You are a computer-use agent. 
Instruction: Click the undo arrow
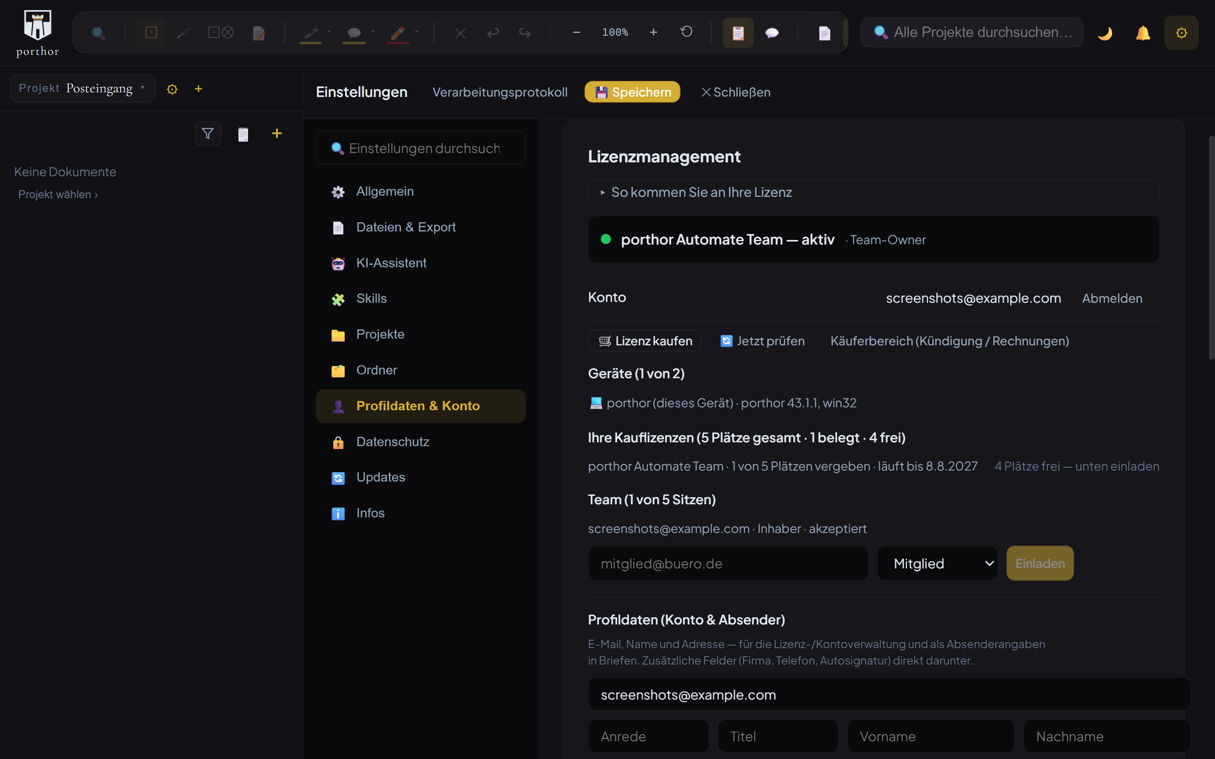(492, 33)
